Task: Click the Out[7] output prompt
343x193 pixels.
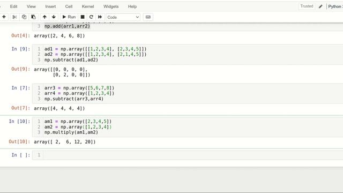Action: (20, 108)
